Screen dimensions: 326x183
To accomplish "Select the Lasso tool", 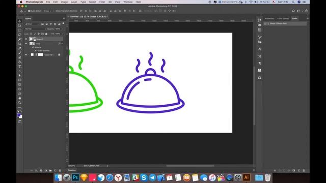I will tap(20, 35).
